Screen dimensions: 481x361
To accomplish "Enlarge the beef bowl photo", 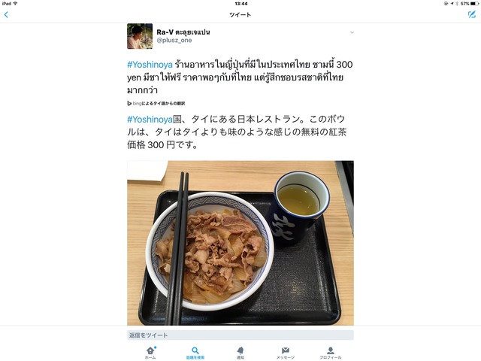I will 240,243.
